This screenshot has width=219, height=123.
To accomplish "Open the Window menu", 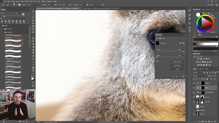I will point(50,1).
